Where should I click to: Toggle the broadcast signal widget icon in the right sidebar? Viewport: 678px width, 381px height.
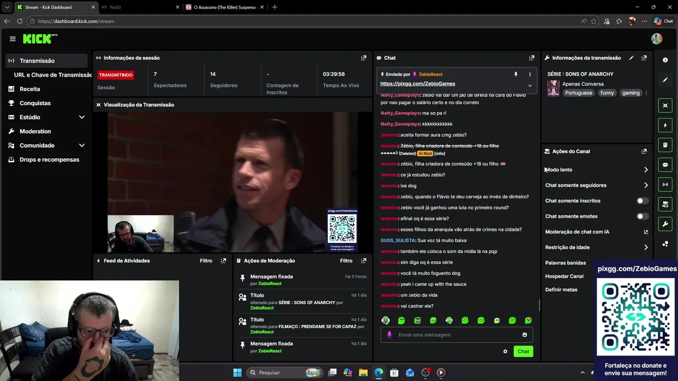coord(665,184)
